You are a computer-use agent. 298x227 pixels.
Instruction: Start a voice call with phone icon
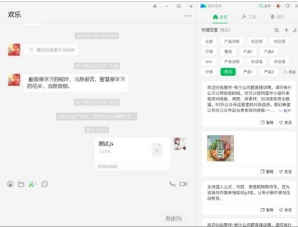172,184
